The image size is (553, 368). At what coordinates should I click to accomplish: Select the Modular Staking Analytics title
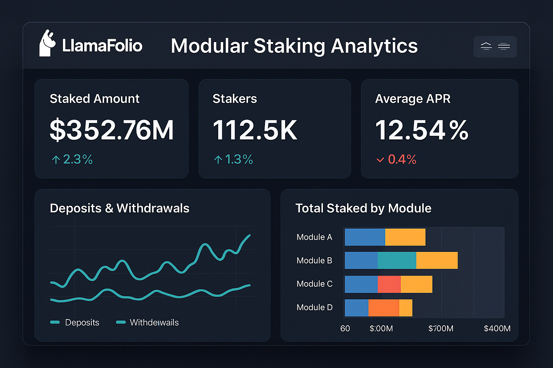coord(294,46)
